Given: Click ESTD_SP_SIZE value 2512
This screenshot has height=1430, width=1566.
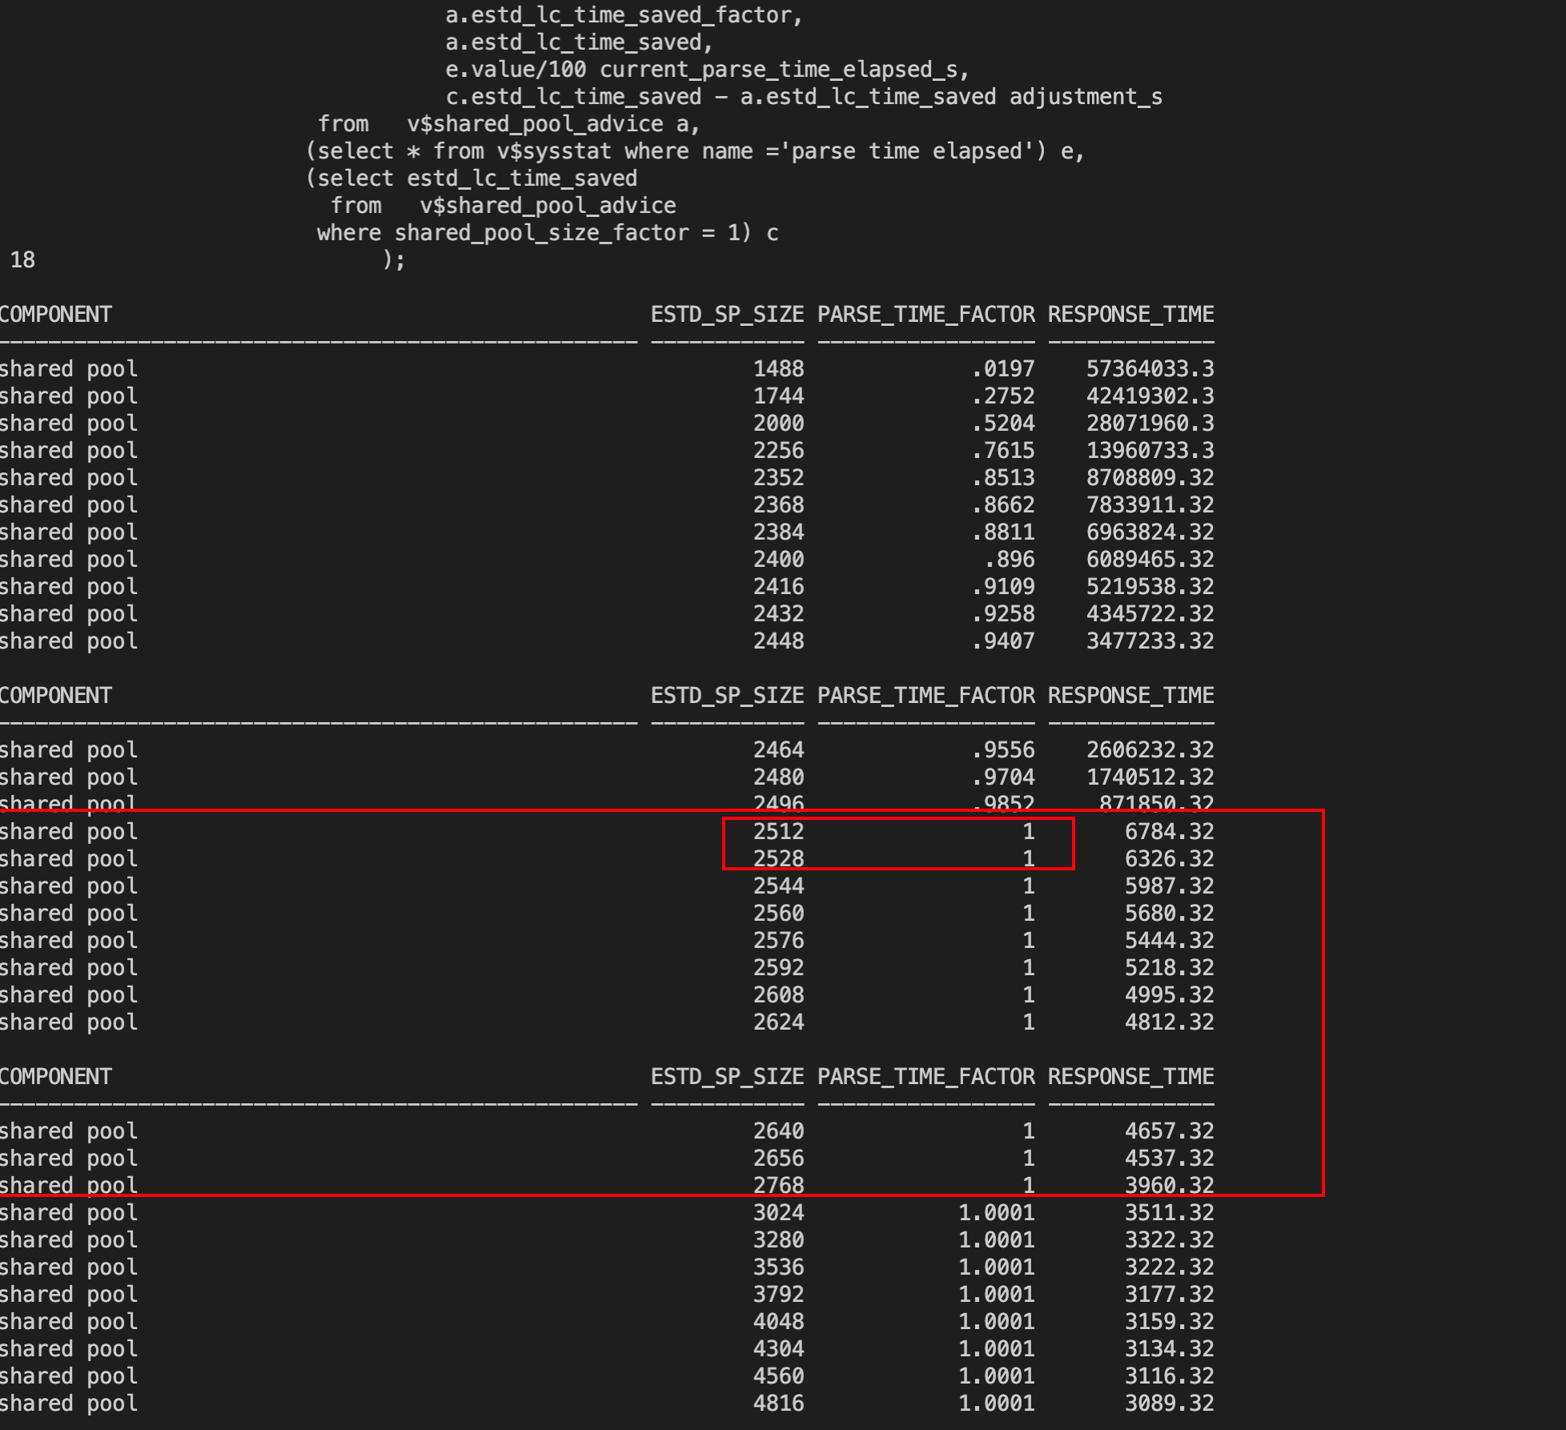Looking at the screenshot, I should point(778,831).
